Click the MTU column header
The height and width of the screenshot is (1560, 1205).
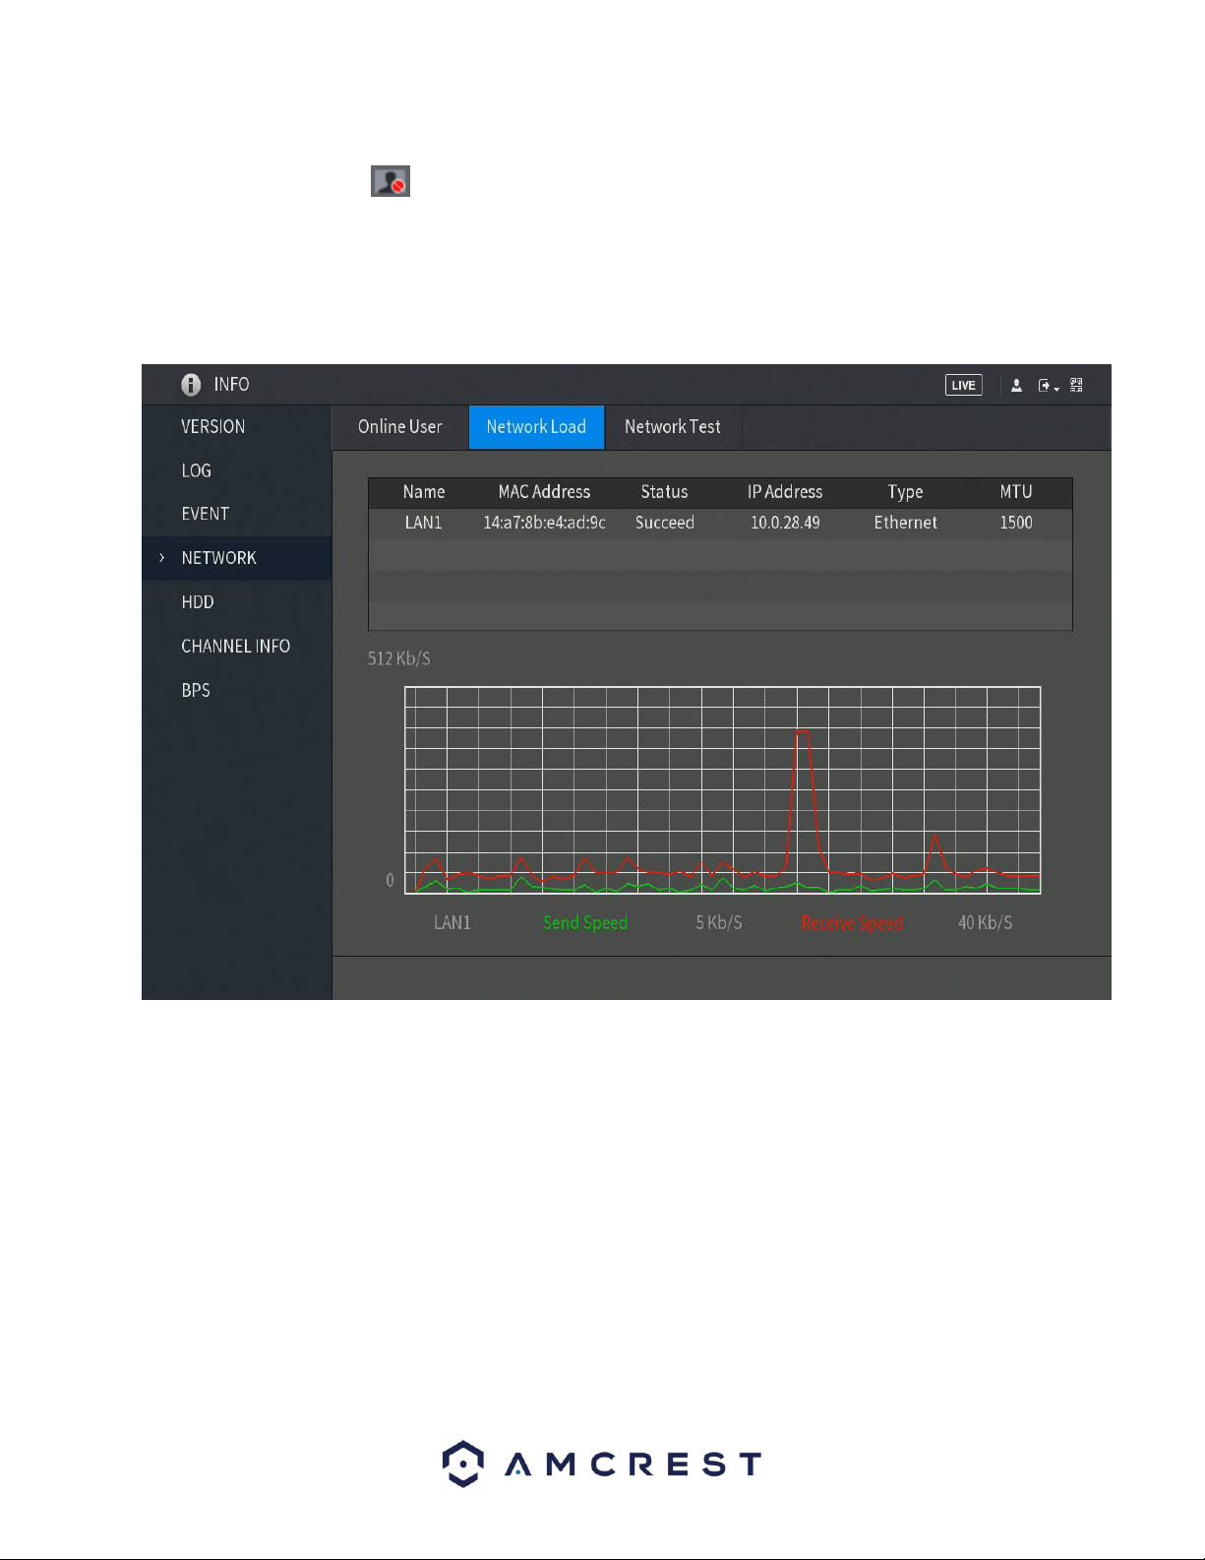pyautogui.click(x=1016, y=492)
